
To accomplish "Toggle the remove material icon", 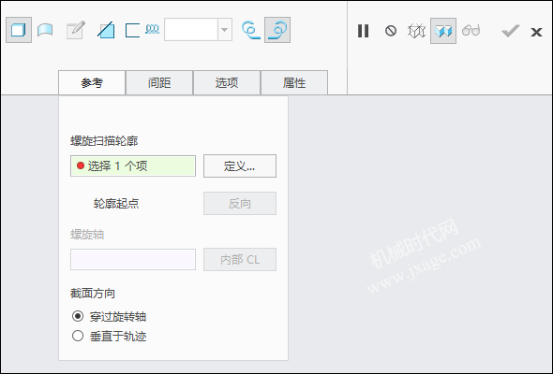I will [x=106, y=30].
